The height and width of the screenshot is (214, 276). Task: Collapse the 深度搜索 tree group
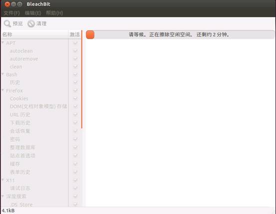[3, 196]
